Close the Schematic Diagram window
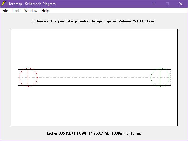188x141 pixels. tap(181, 4)
